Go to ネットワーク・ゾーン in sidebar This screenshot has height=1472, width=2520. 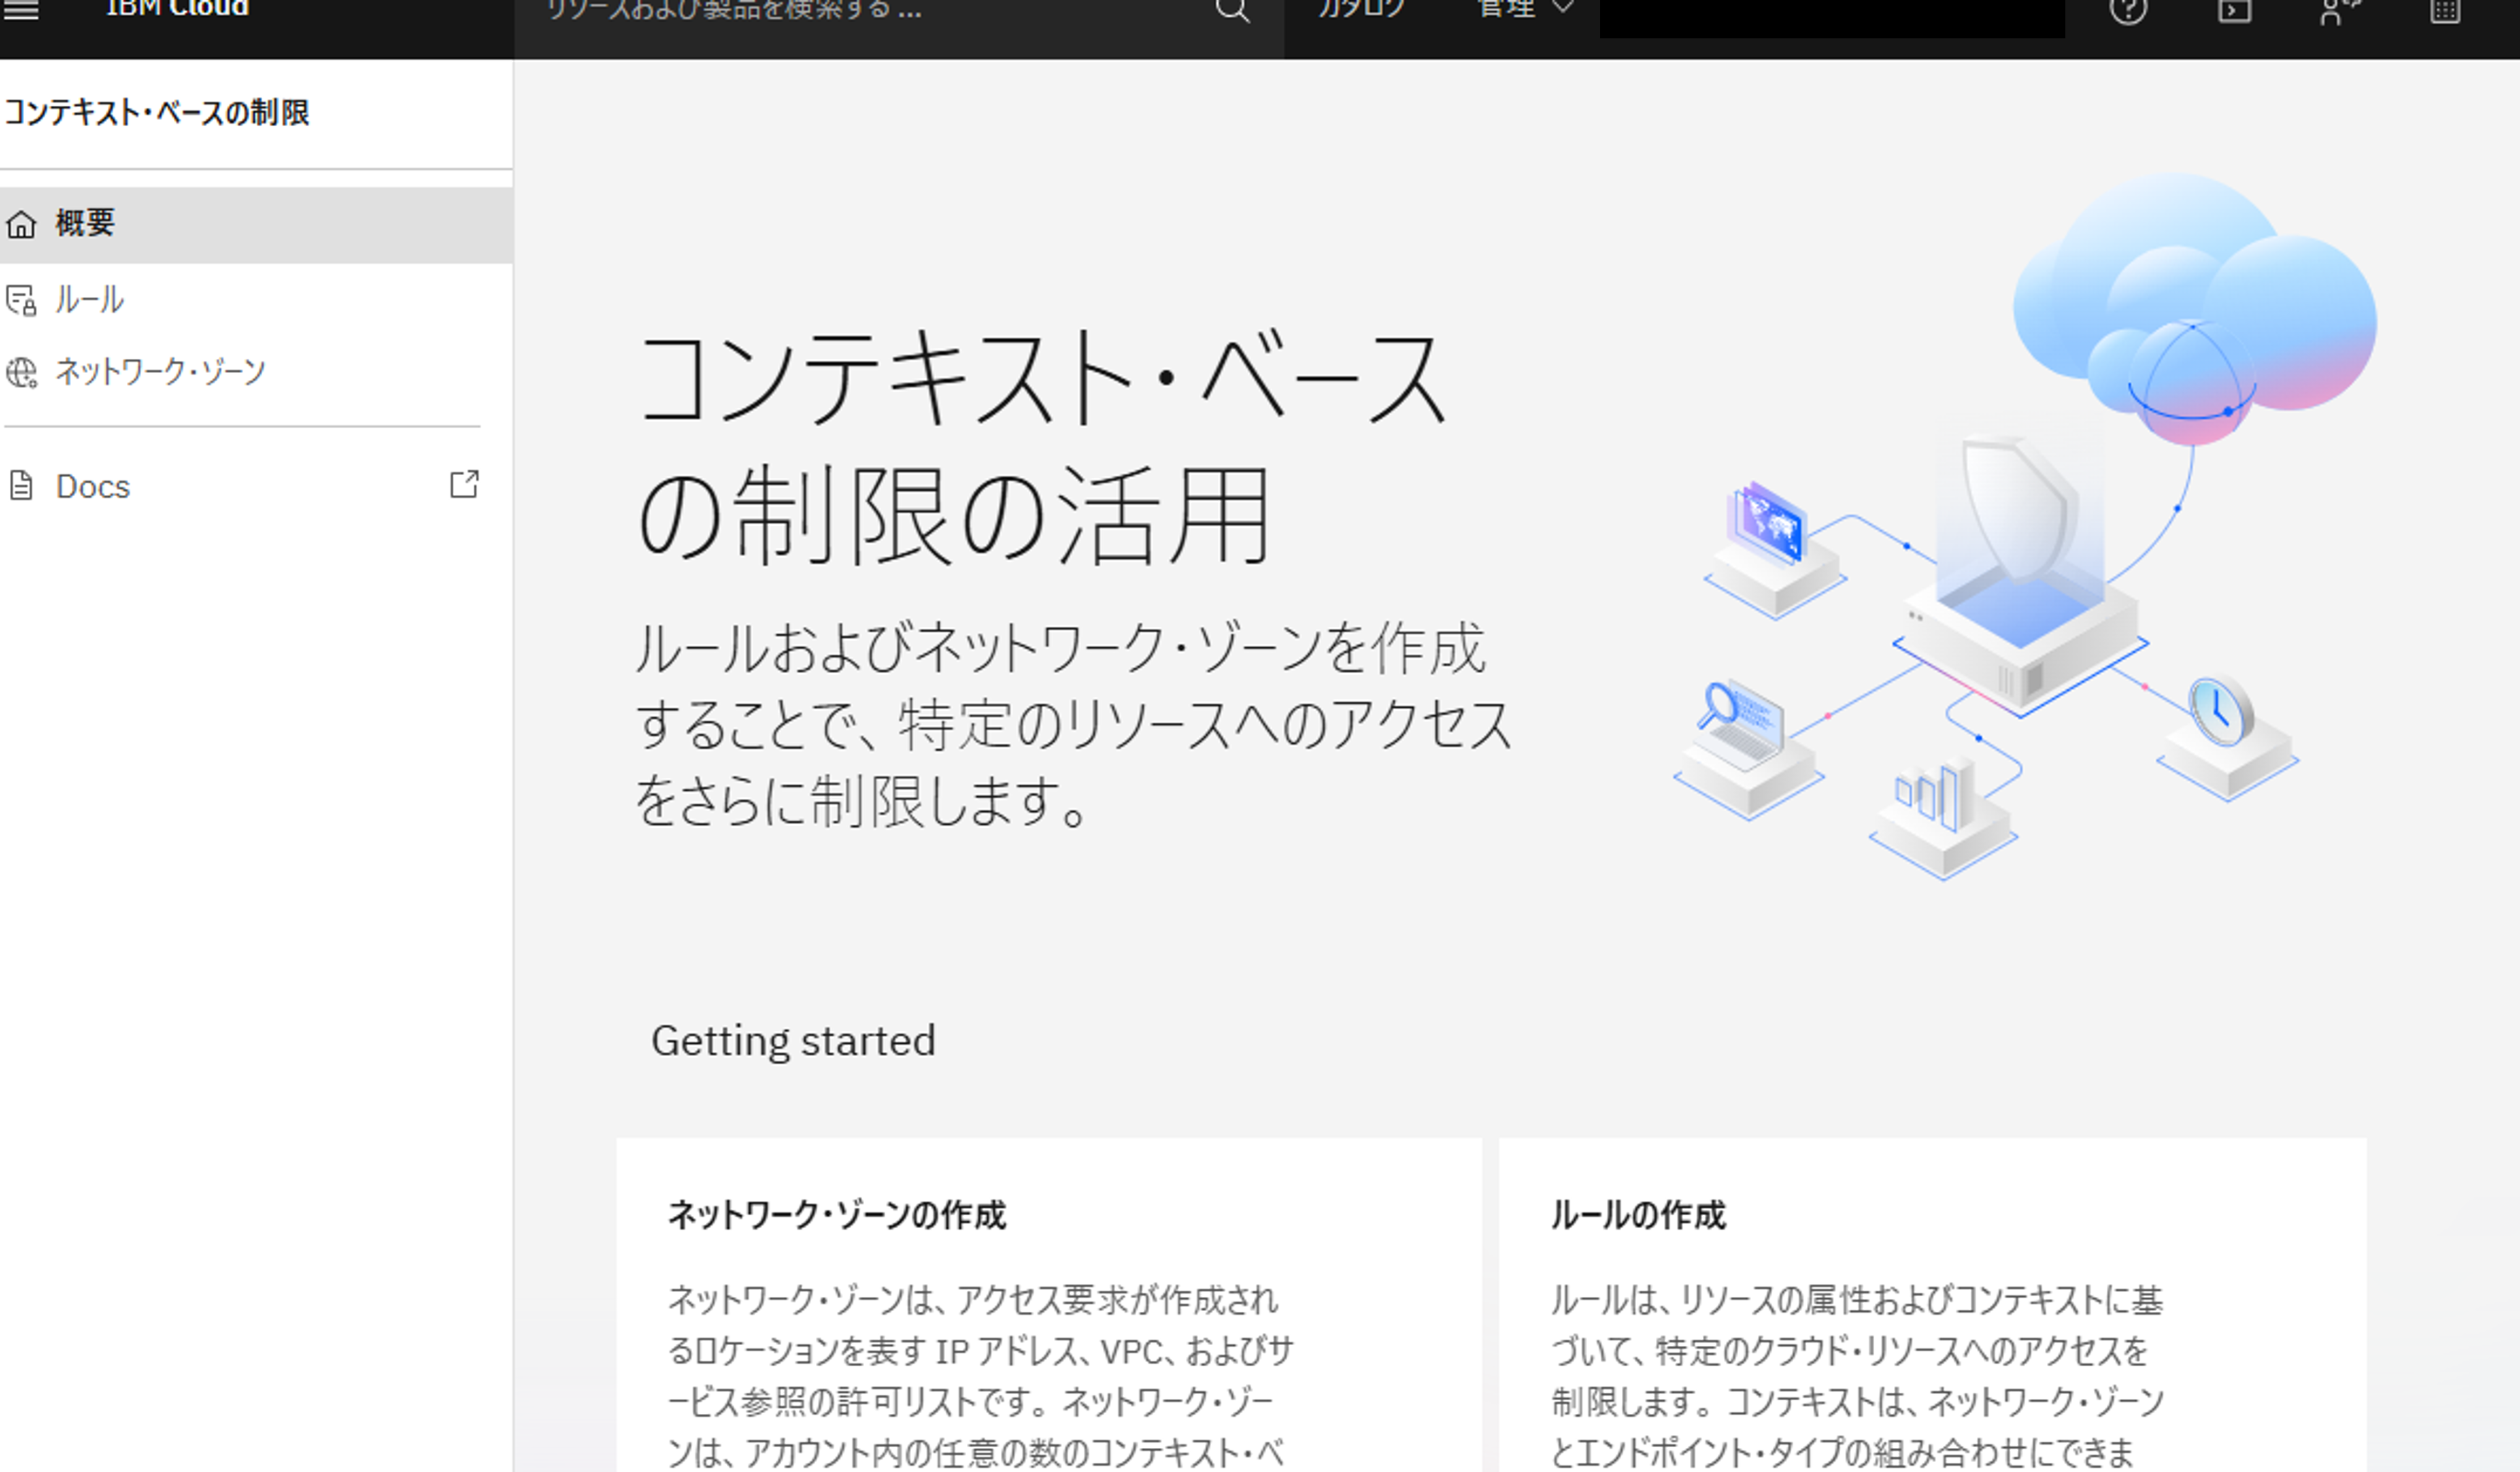160,372
